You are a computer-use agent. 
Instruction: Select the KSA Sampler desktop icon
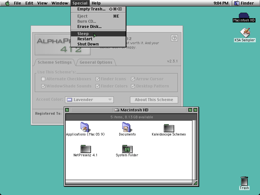(245, 33)
